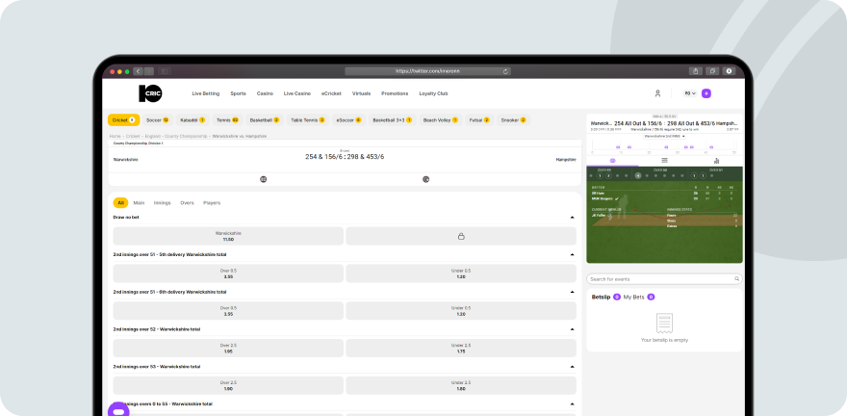Select the Kabaddi sport chip
The height and width of the screenshot is (416, 847).
pos(192,120)
